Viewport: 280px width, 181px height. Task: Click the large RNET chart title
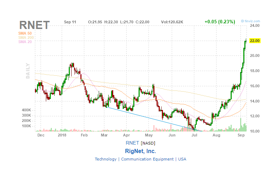(34, 25)
